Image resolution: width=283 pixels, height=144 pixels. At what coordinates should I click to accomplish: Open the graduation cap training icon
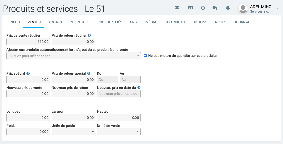(177, 8)
